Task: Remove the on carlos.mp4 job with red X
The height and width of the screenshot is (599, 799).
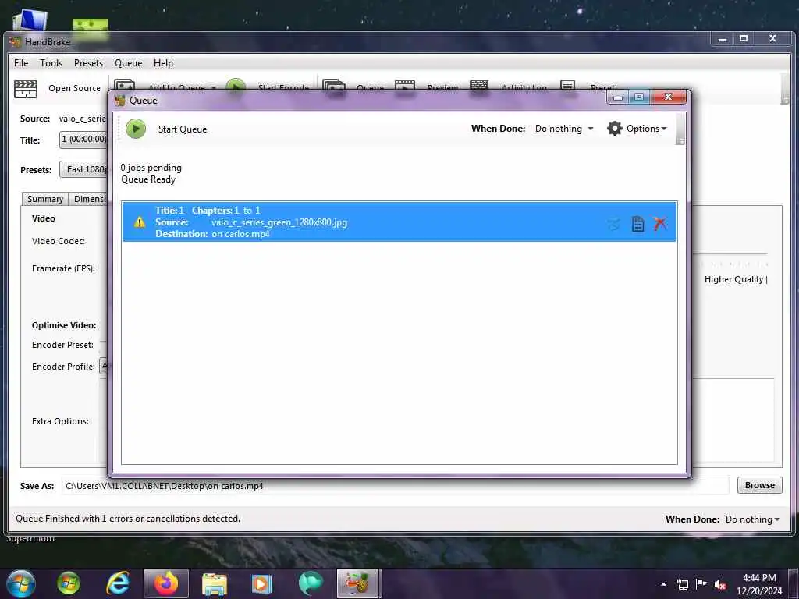Action: tap(660, 223)
